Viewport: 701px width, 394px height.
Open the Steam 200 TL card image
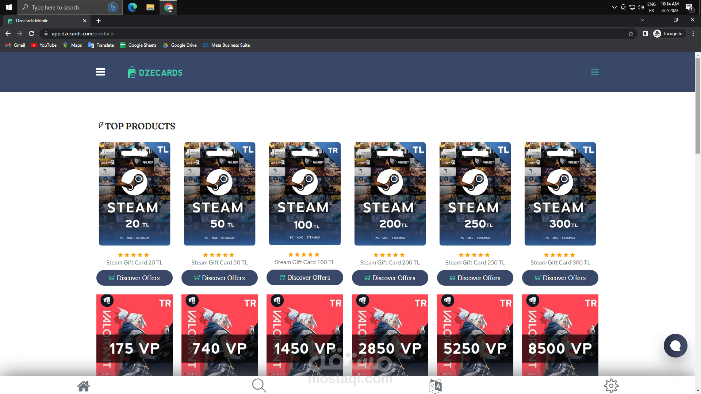(390, 194)
